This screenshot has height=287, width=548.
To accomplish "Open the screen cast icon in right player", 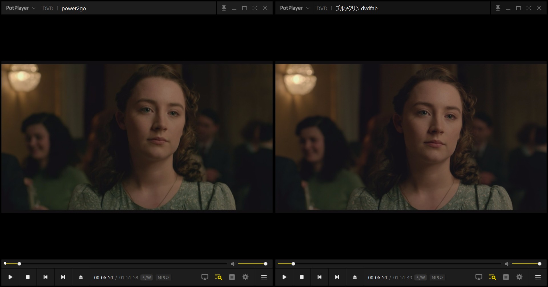I will [479, 277].
